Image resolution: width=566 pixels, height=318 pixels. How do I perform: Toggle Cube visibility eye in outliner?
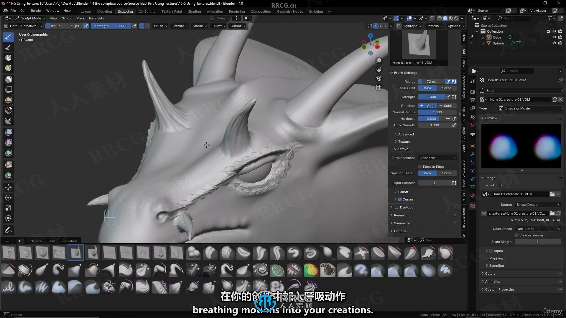coord(554,37)
